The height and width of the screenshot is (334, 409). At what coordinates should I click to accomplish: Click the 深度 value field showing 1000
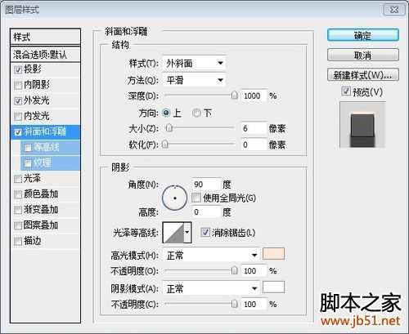pyautogui.click(x=254, y=96)
